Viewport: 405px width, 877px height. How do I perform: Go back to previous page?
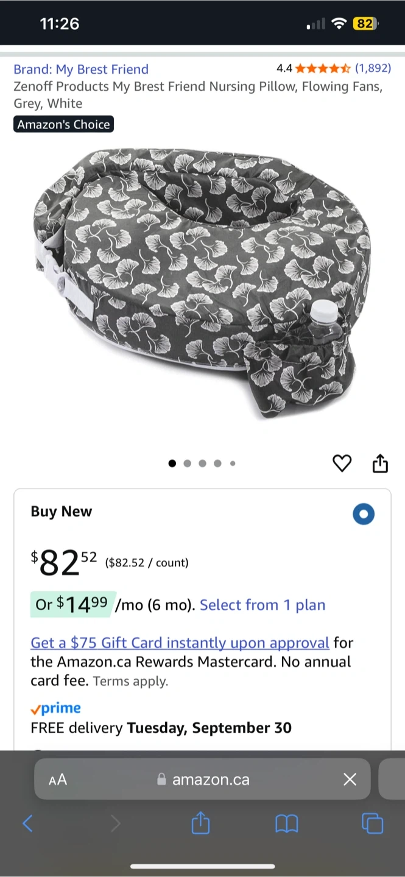(27, 824)
